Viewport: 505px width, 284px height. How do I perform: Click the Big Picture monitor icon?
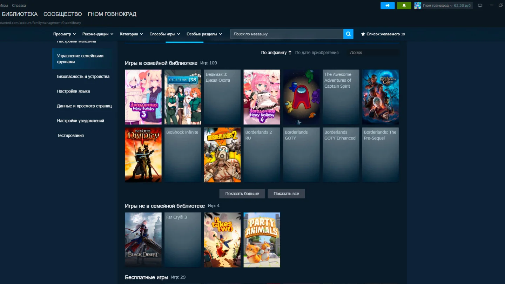(480, 6)
